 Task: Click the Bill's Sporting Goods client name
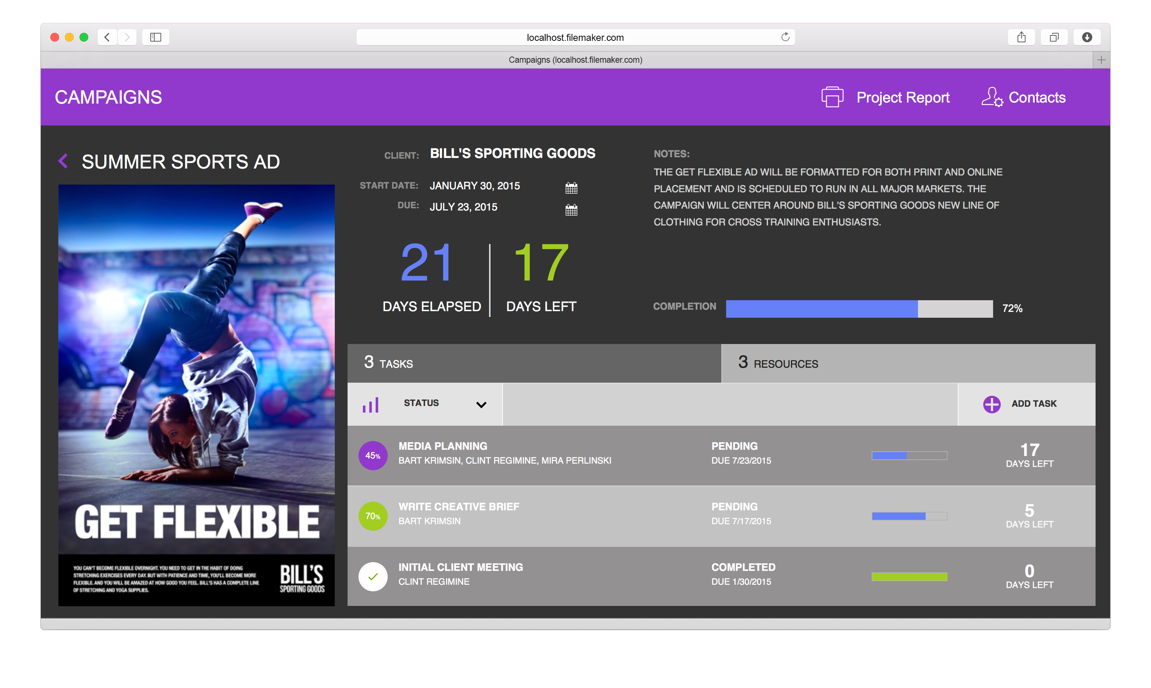512,154
